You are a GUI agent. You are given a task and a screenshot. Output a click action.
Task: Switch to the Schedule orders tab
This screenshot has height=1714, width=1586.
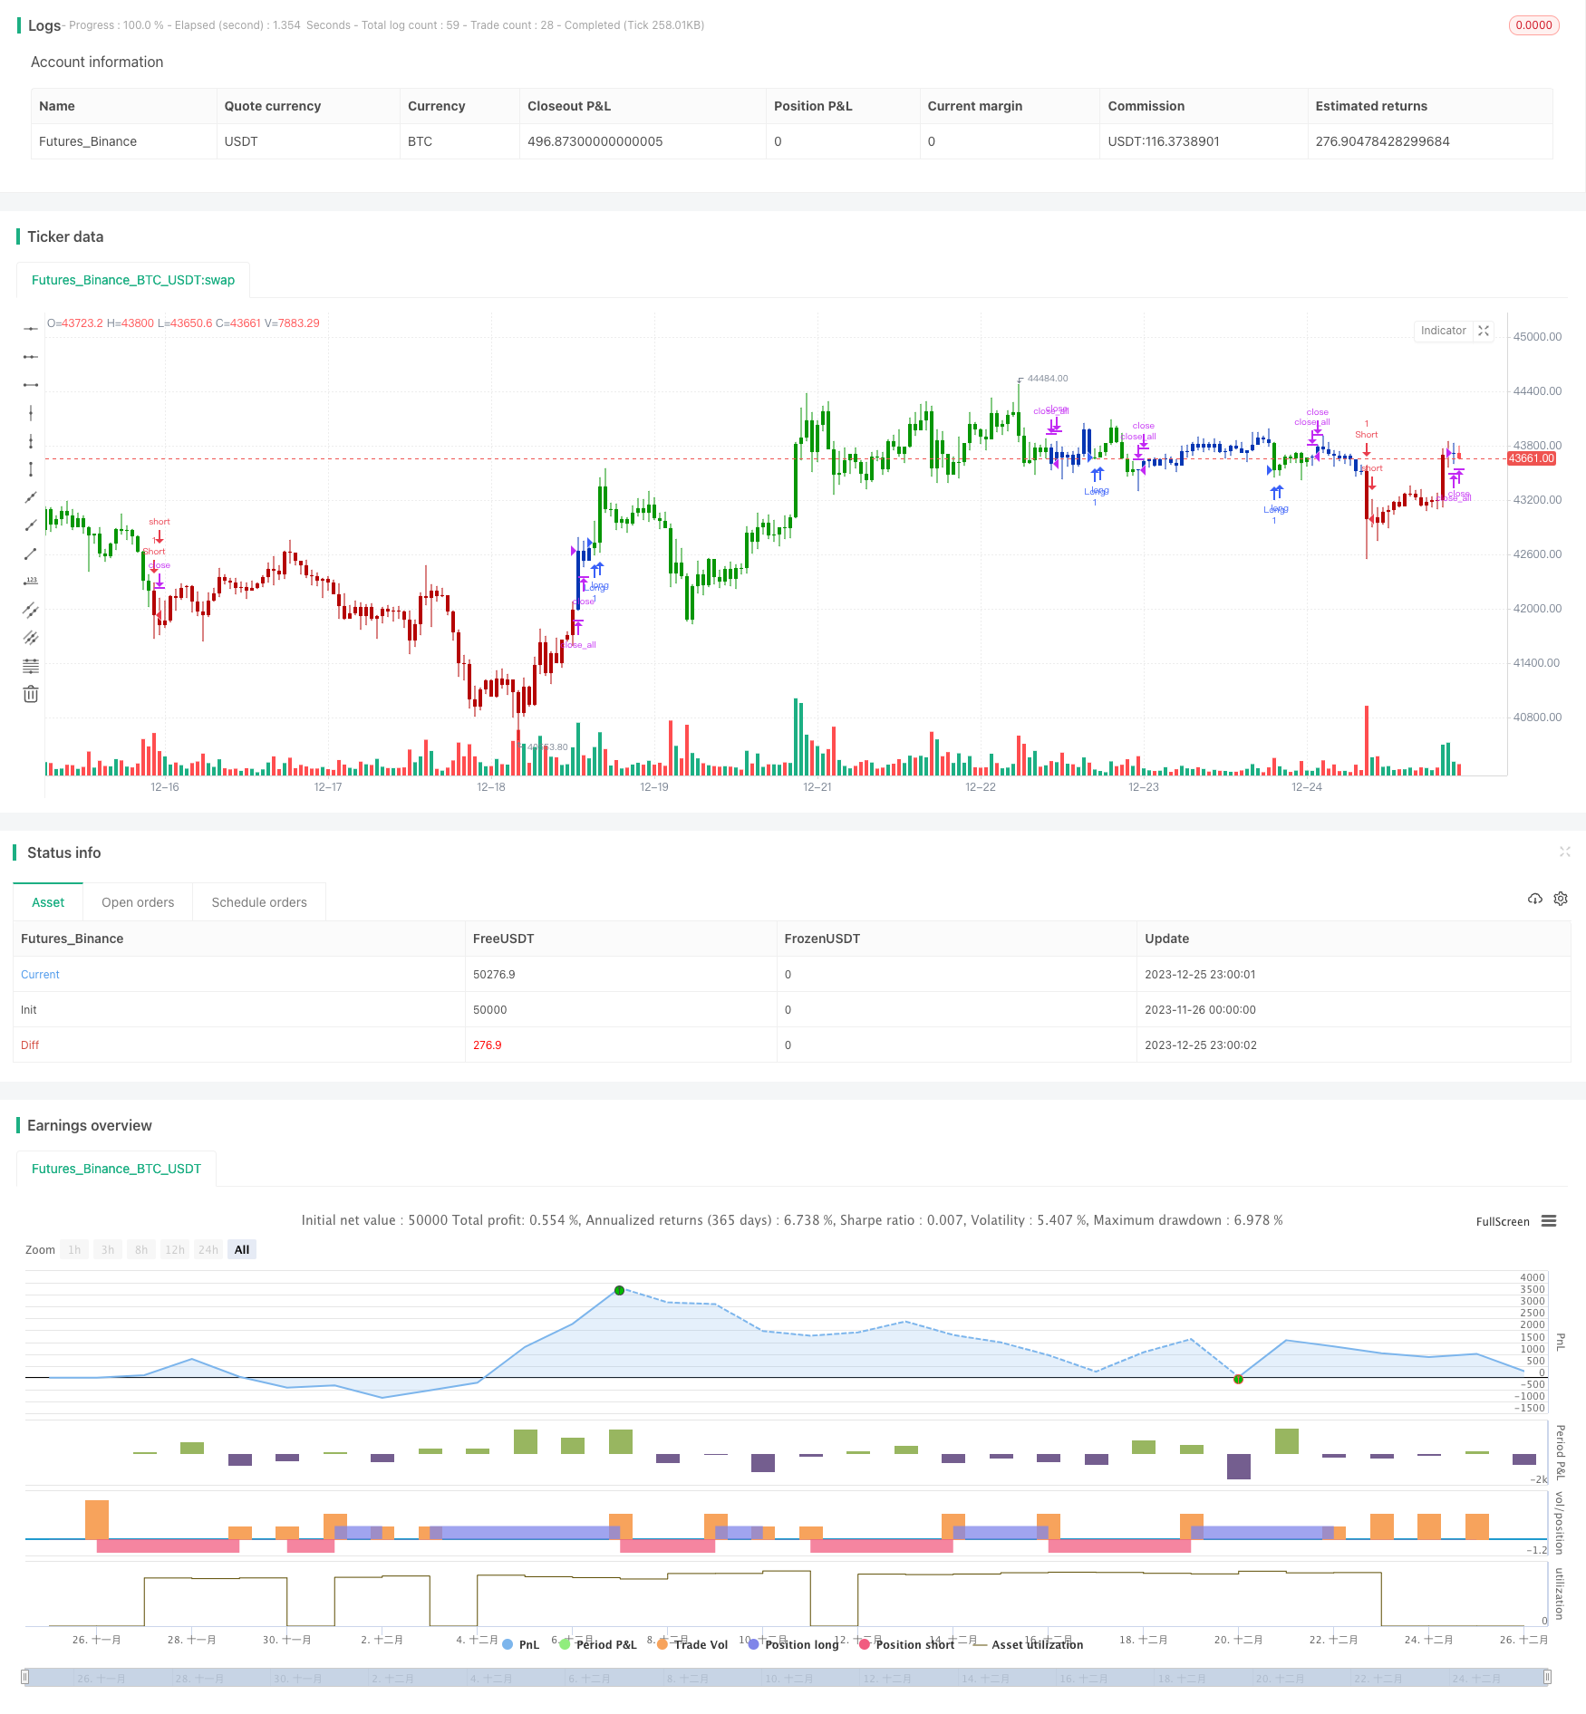259,902
